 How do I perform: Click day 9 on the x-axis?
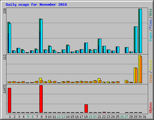point(46,117)
